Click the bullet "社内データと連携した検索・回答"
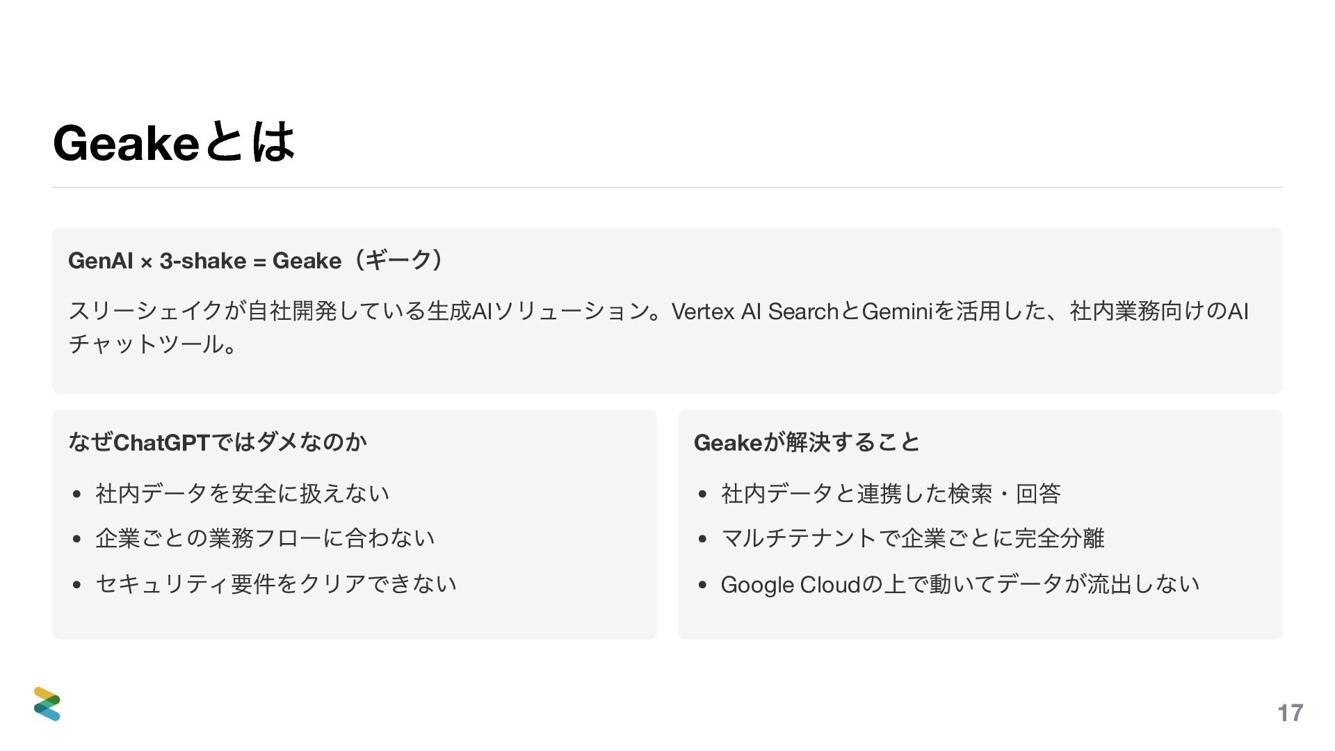The width and height of the screenshot is (1335, 751). [891, 494]
